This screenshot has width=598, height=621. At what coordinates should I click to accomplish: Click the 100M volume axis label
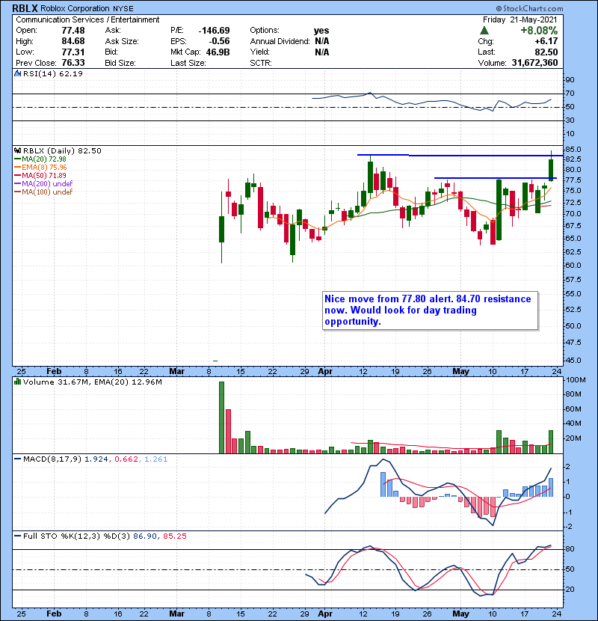point(576,379)
